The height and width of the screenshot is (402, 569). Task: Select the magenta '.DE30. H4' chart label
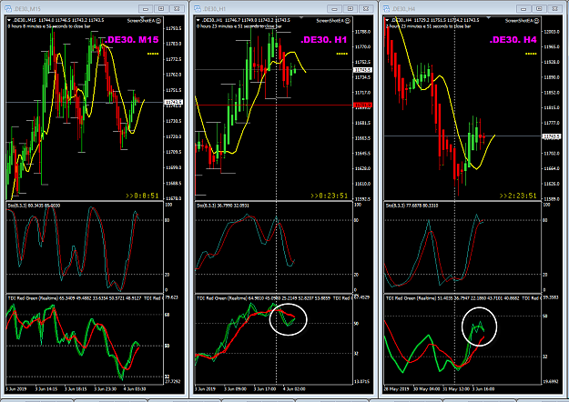click(x=513, y=40)
